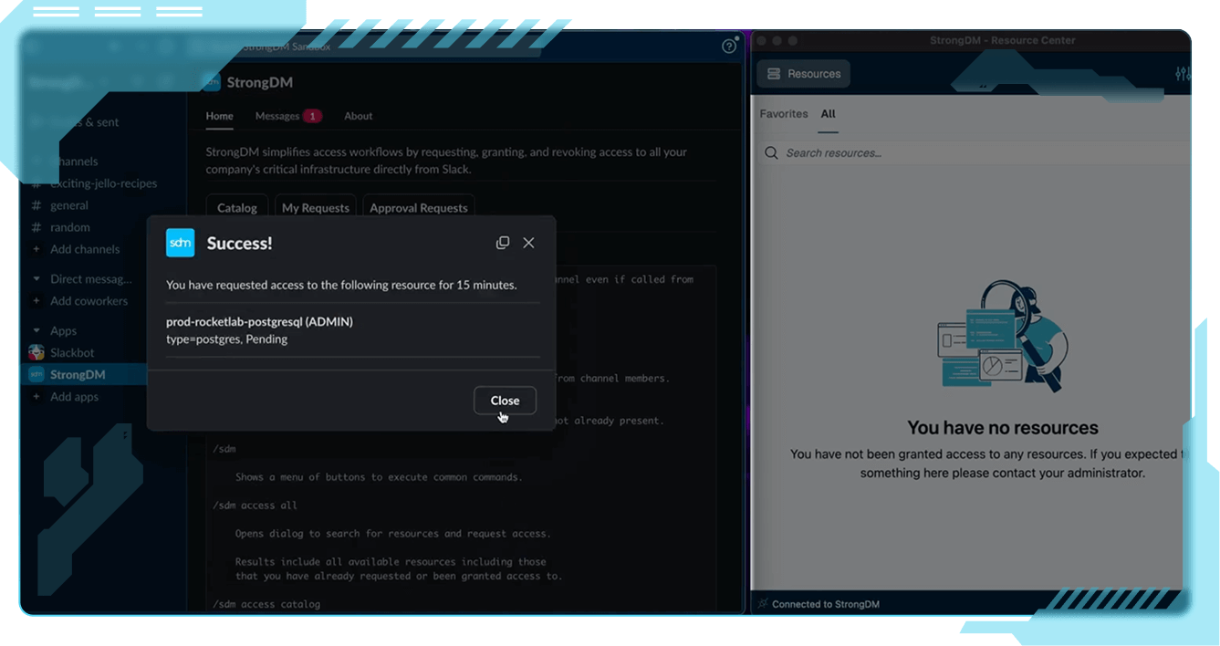
Task: Collapse the Direct messages section
Action: pos(36,279)
